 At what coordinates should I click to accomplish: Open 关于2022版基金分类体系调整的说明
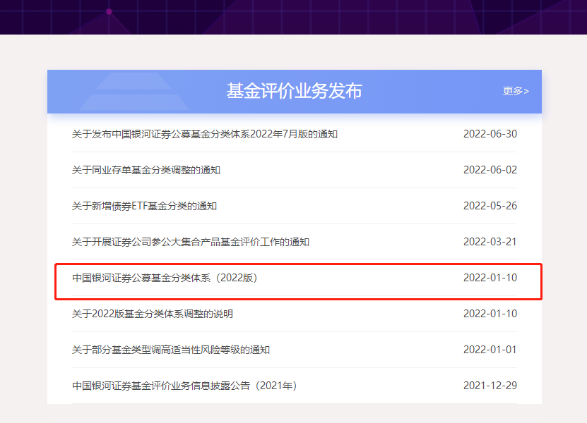pos(153,314)
